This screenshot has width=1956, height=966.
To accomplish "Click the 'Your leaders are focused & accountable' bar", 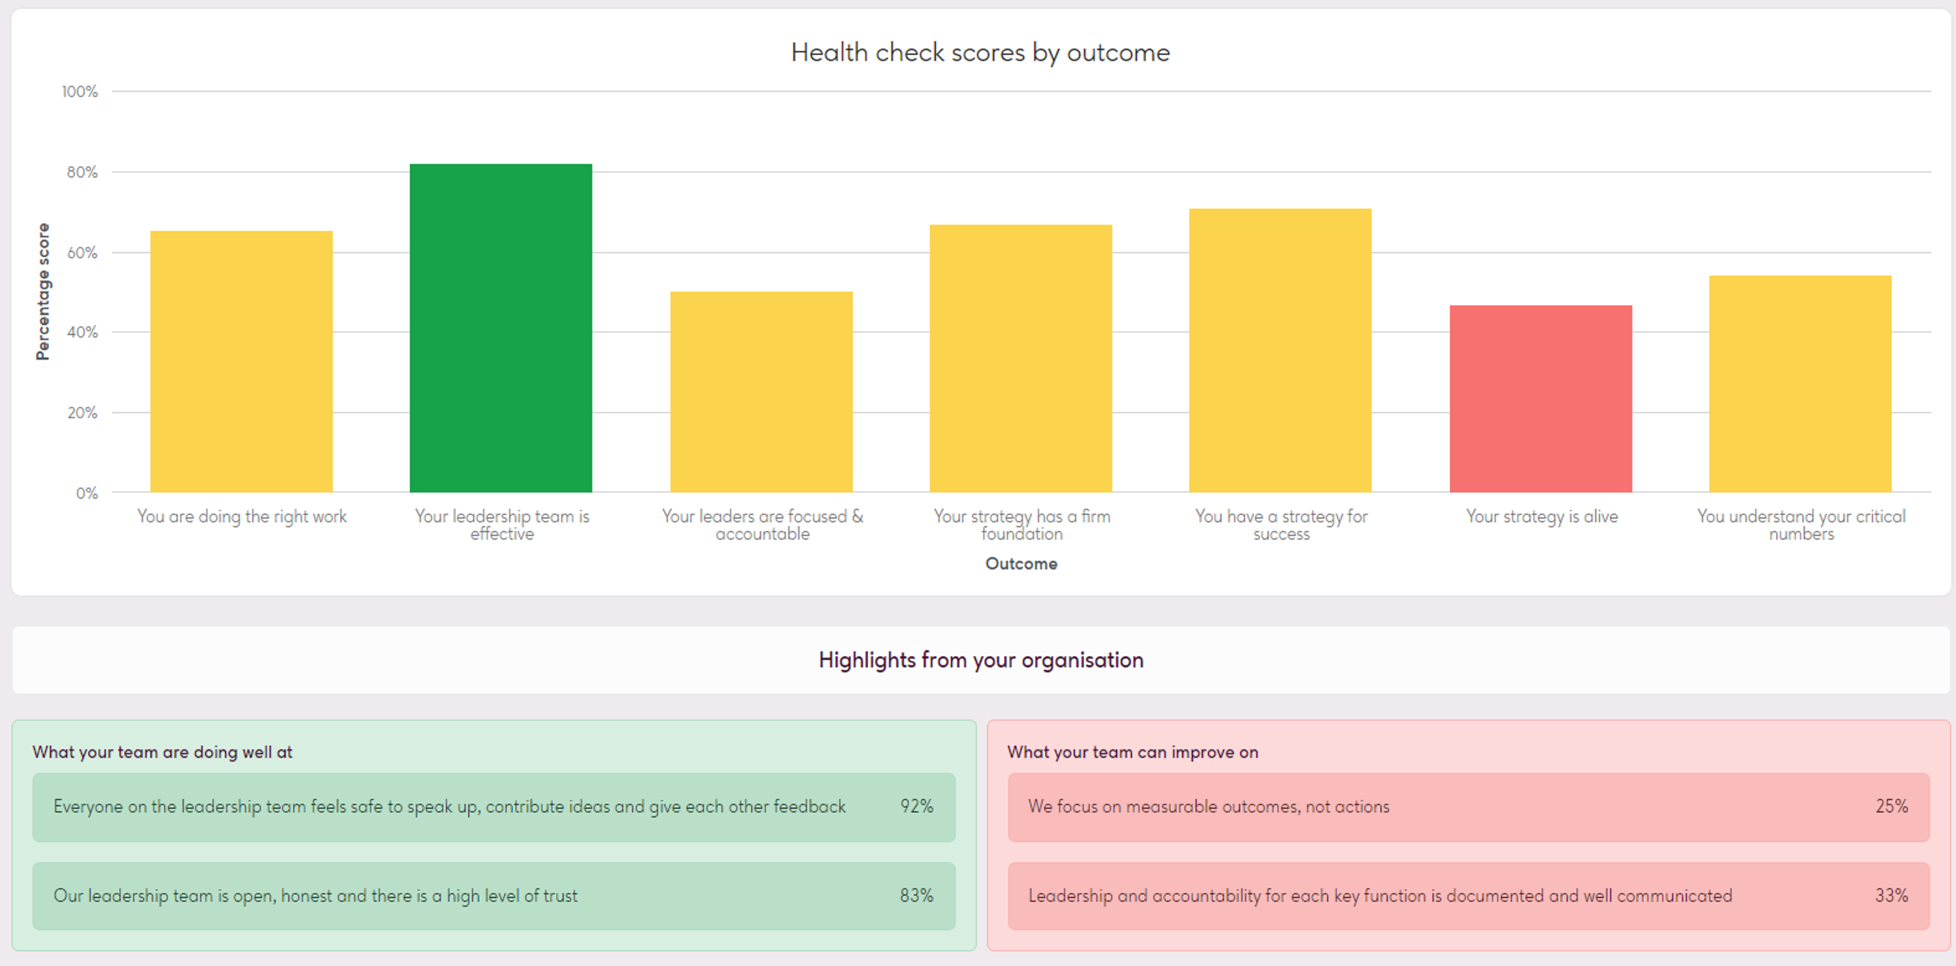I will (761, 391).
